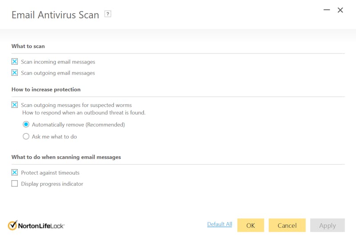Click the How to increase protection heading

pyautogui.click(x=46, y=89)
